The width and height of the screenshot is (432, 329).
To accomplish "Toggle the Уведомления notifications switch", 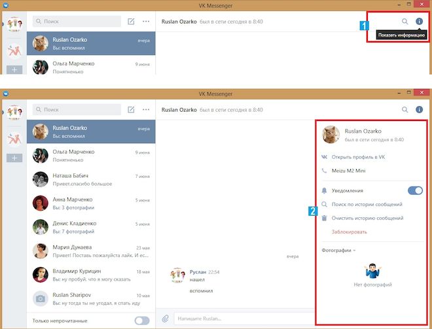I will click(x=415, y=190).
